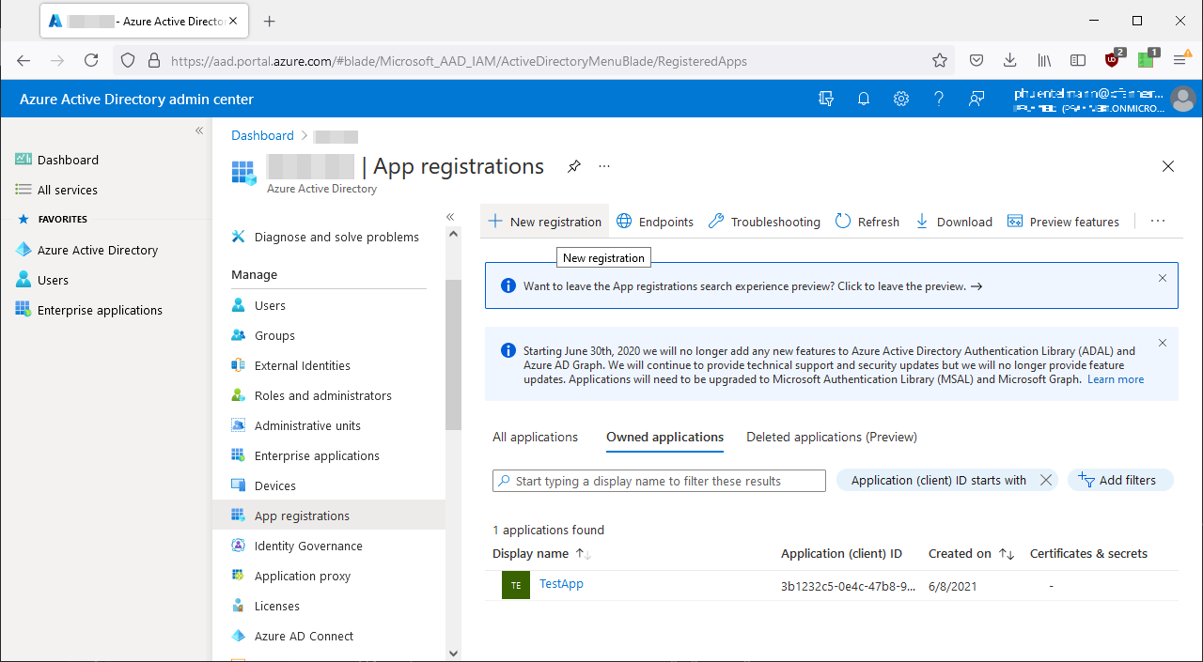Switch to the All applications tab
Image resolution: width=1203 pixels, height=662 pixels.
[535, 437]
